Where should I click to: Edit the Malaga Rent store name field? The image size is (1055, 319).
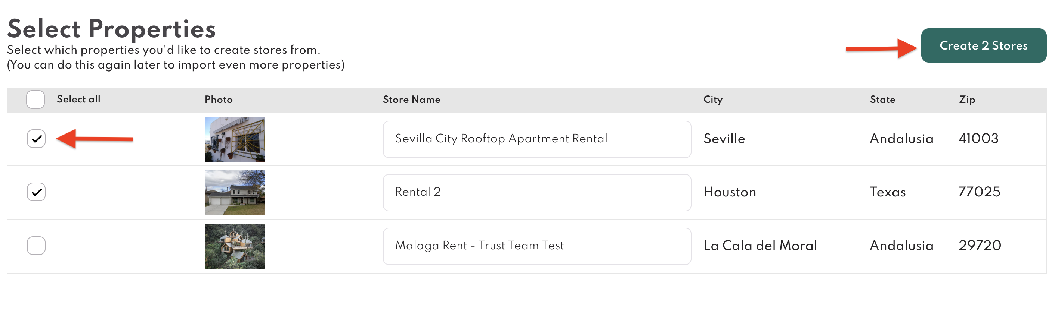pos(536,246)
